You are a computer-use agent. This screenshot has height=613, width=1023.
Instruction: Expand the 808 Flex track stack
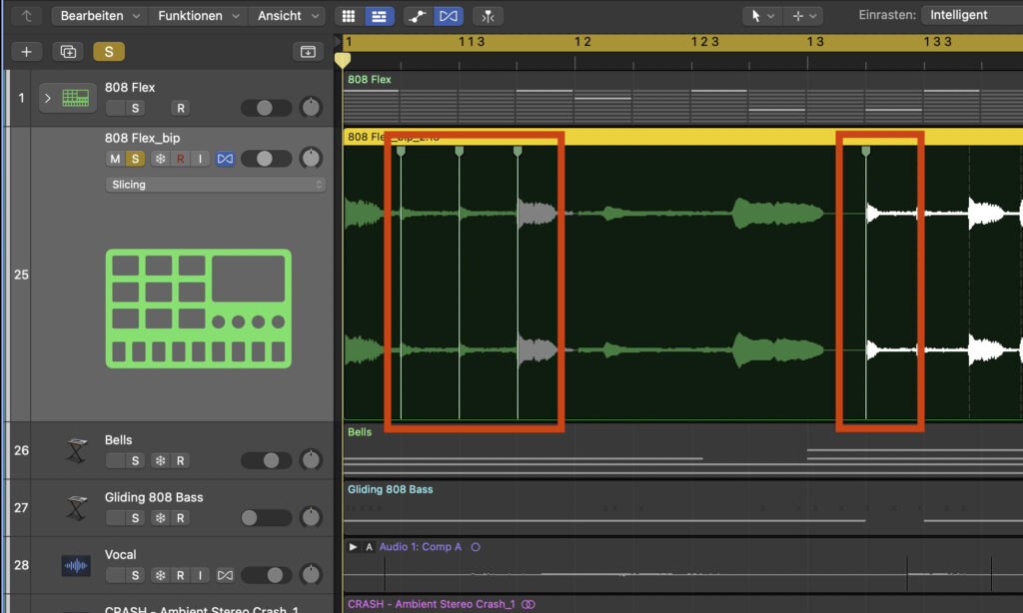48,99
